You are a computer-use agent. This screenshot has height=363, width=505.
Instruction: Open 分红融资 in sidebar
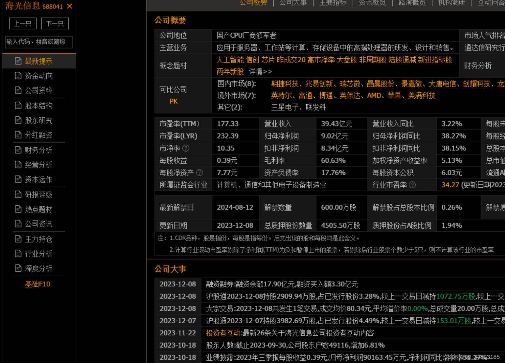coord(39,135)
